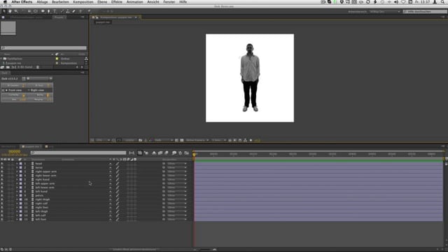Image resolution: width=448 pixels, height=252 pixels.
Task: Select the Selection arrow tool in toolbar
Action: [4, 11]
